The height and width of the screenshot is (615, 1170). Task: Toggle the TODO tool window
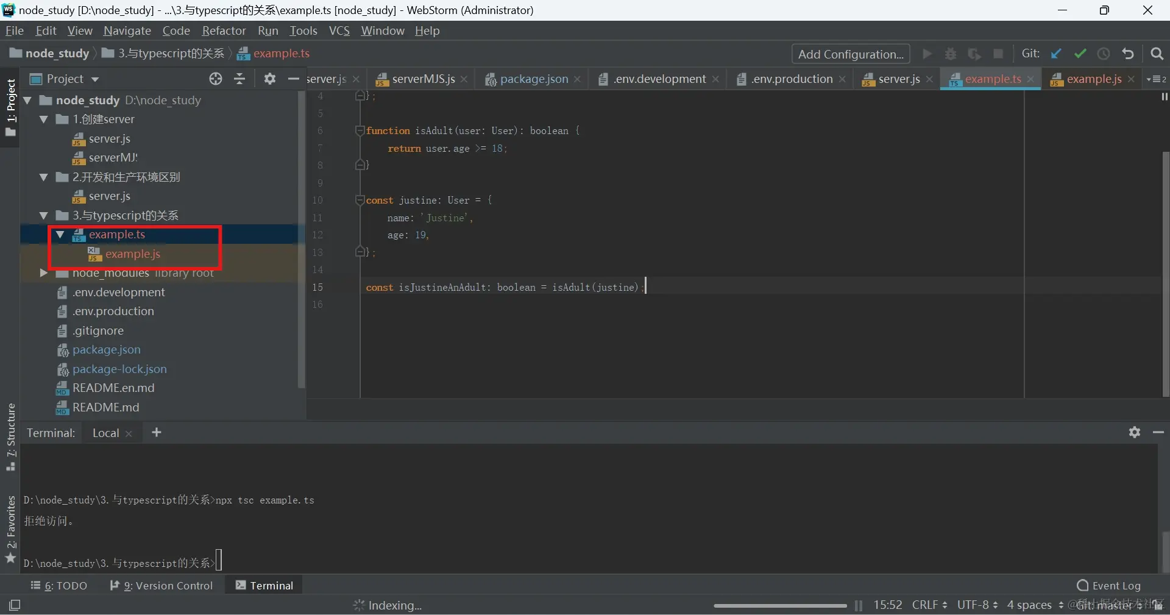point(59,586)
